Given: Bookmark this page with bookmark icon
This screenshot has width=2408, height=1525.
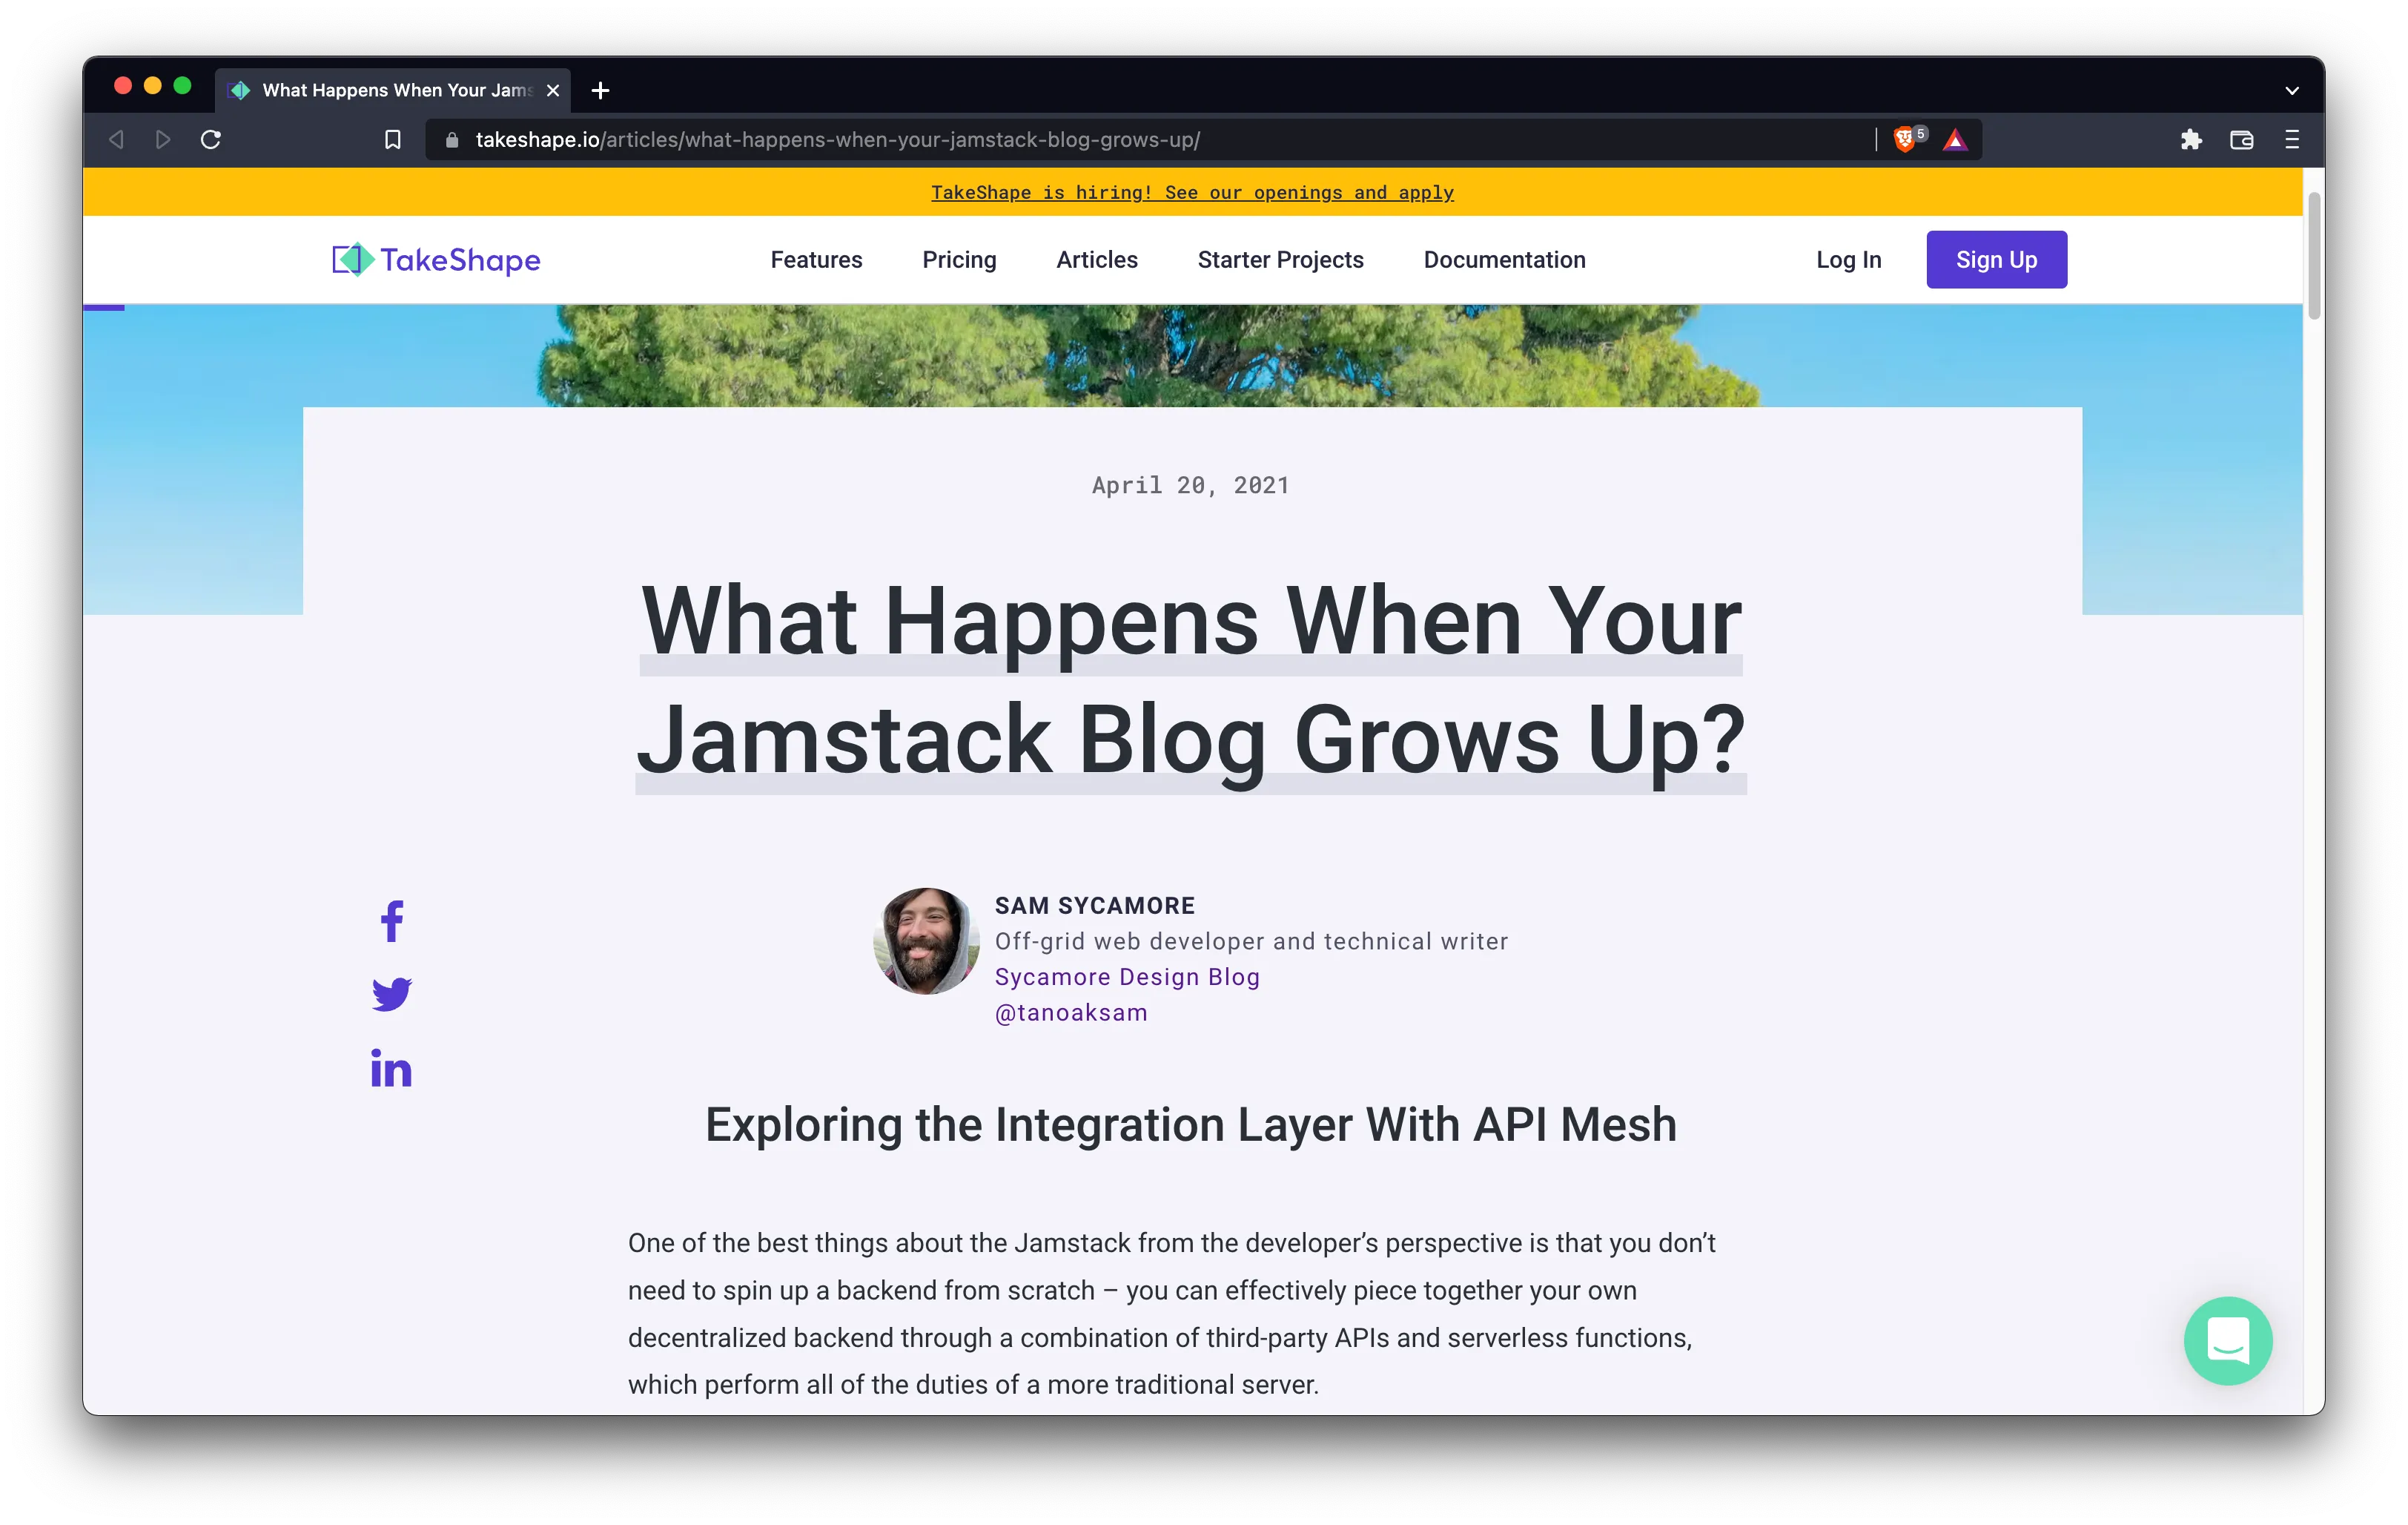Looking at the screenshot, I should 393,140.
